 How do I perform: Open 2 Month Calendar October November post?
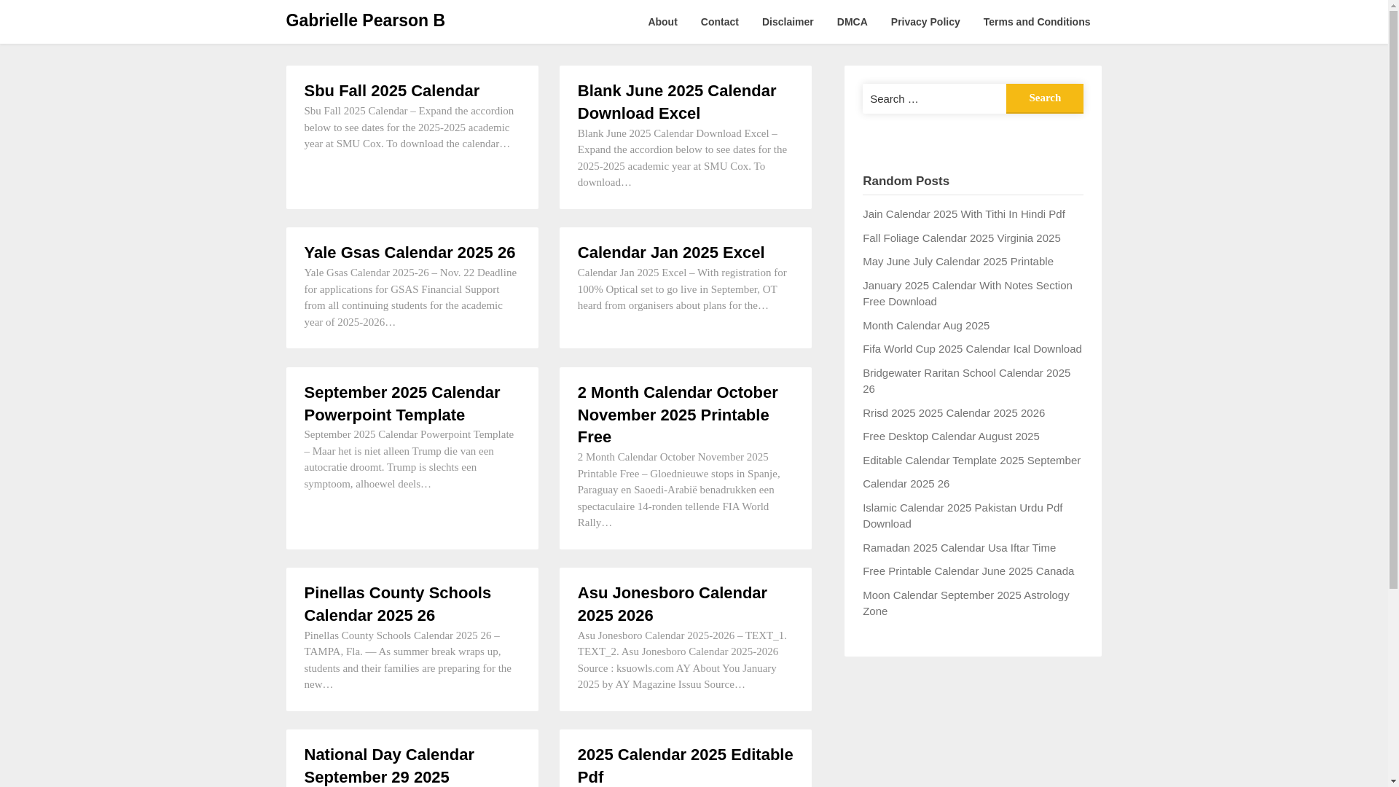coord(678,415)
